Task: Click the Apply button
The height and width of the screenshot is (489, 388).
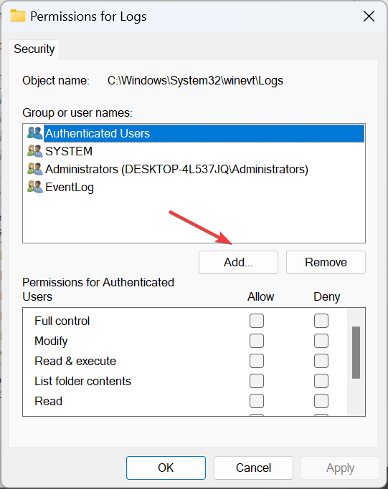Action: click(340, 468)
